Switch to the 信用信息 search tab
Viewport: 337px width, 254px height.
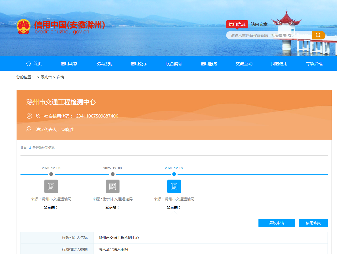(x=237, y=24)
